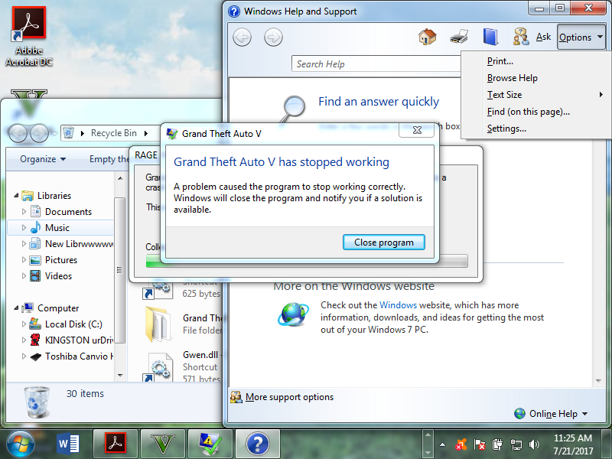Click the taskbar clock showing 11:25 AM
The height and width of the screenshot is (459, 612).
[572, 444]
